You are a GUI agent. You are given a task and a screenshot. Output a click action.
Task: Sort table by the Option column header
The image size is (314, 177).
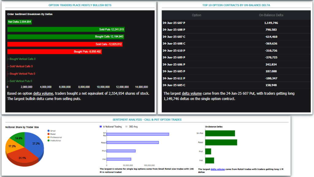pyautogui.click(x=197, y=15)
